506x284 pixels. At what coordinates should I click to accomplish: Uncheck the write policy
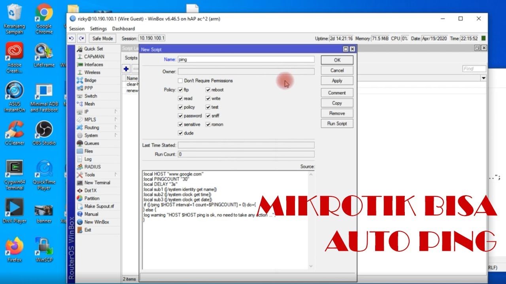[208, 99]
